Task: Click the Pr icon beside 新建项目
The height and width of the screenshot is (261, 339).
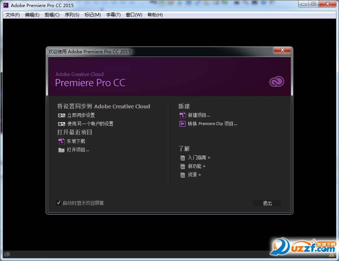Action: (183, 115)
